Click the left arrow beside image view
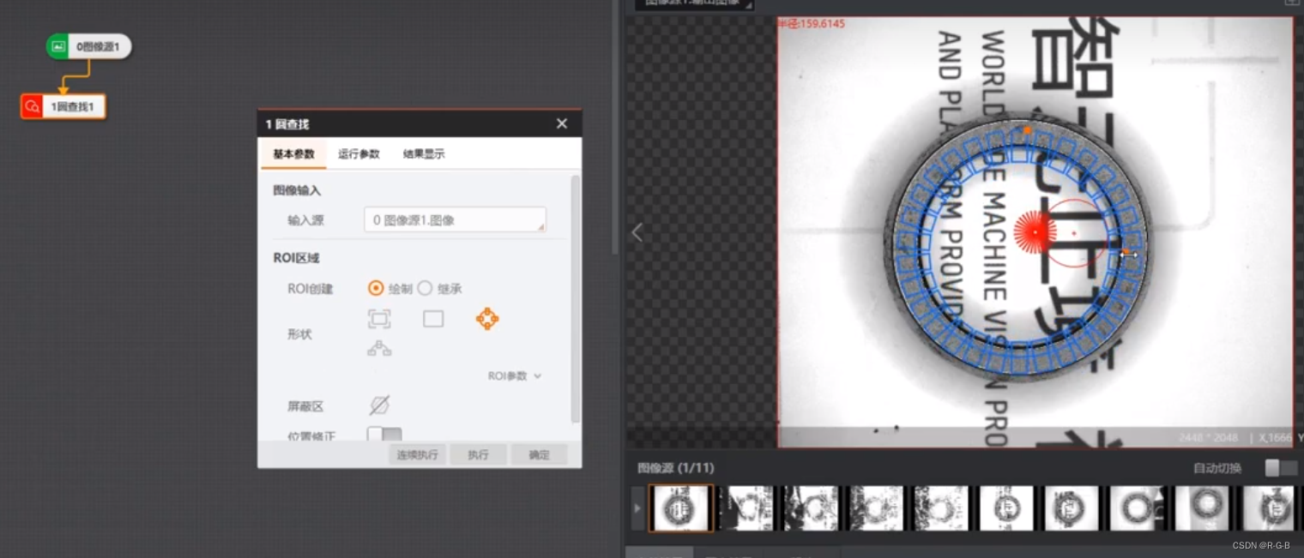The height and width of the screenshot is (558, 1304). pyautogui.click(x=637, y=232)
